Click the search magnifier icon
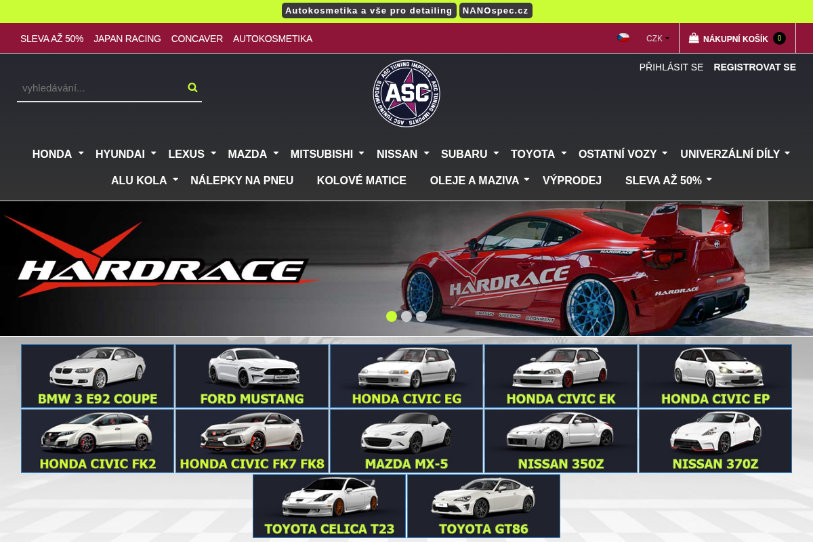Image resolution: width=813 pixels, height=542 pixels. coord(192,87)
